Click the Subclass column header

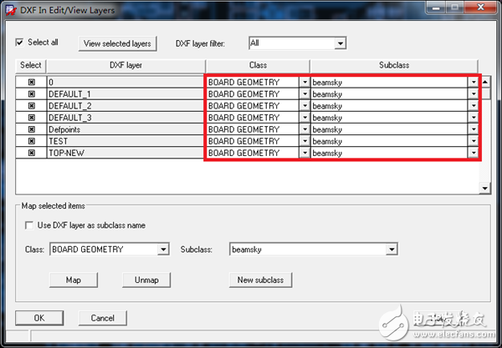394,65
